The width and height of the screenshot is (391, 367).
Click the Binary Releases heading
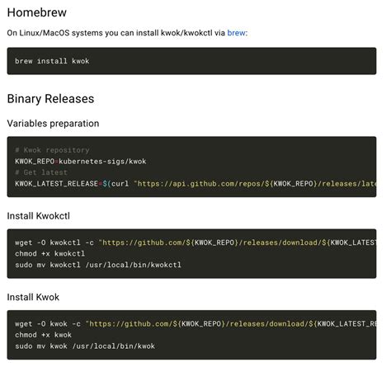pos(50,99)
